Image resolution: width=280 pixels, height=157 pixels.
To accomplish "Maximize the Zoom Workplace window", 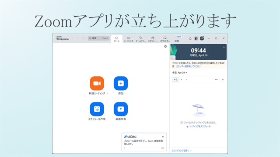I will [216, 38].
